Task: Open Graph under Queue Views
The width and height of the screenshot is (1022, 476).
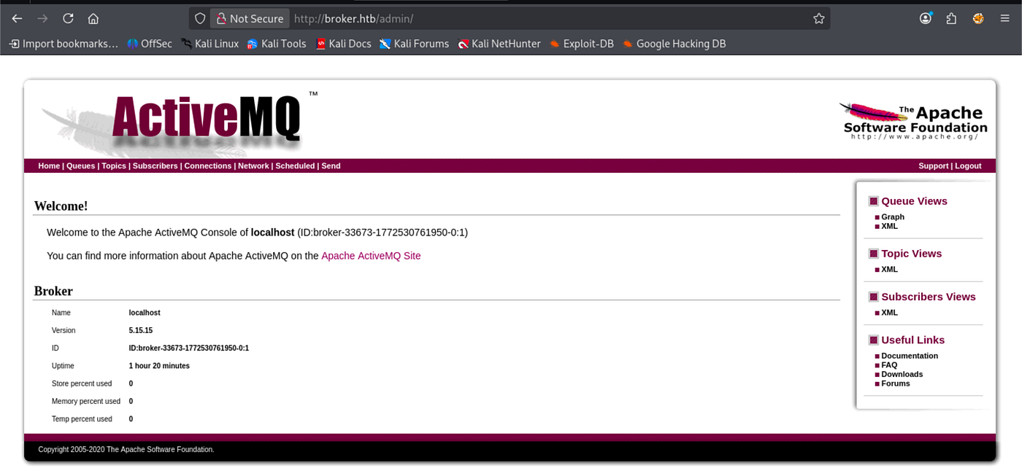Action: pos(893,217)
